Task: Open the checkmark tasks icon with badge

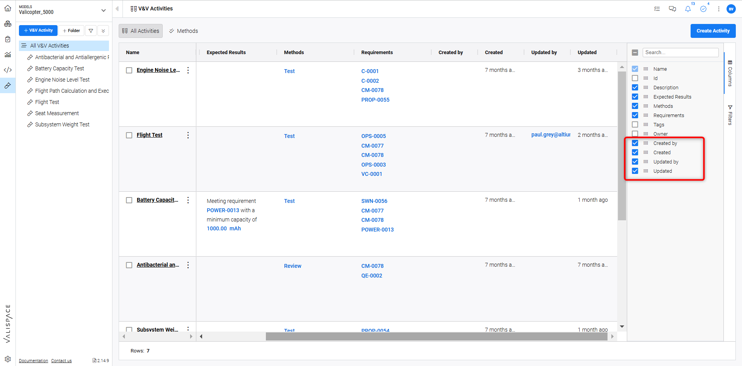Action: click(x=703, y=9)
